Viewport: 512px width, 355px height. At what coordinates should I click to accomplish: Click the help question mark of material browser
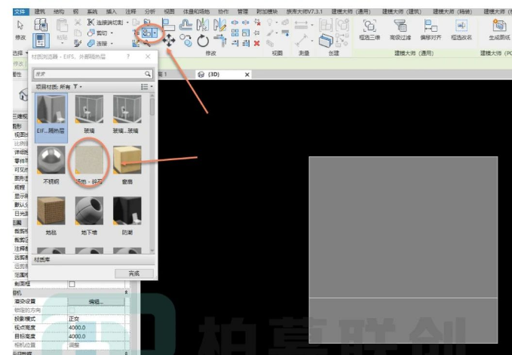point(128,57)
